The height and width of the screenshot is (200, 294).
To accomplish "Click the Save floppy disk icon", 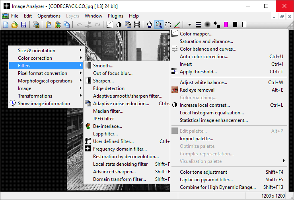I will [23, 25].
